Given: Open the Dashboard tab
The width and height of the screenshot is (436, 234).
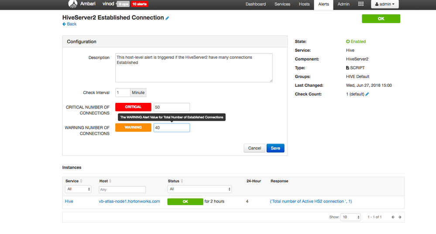Looking at the screenshot, I should 256,4.
